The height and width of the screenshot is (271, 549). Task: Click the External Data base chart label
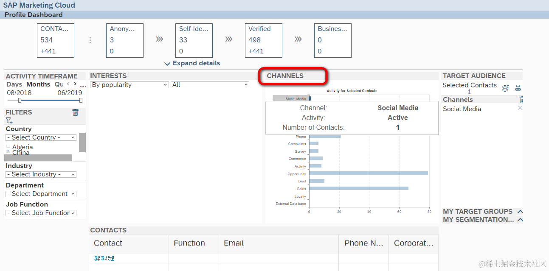tap(291, 204)
